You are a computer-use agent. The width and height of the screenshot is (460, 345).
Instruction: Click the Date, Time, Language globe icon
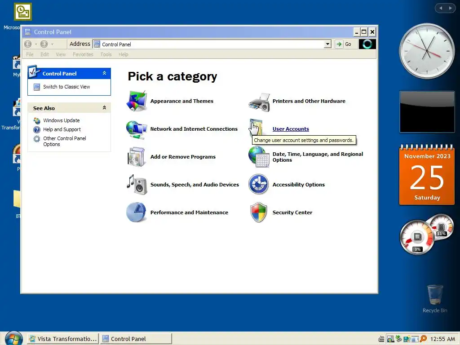point(259,157)
